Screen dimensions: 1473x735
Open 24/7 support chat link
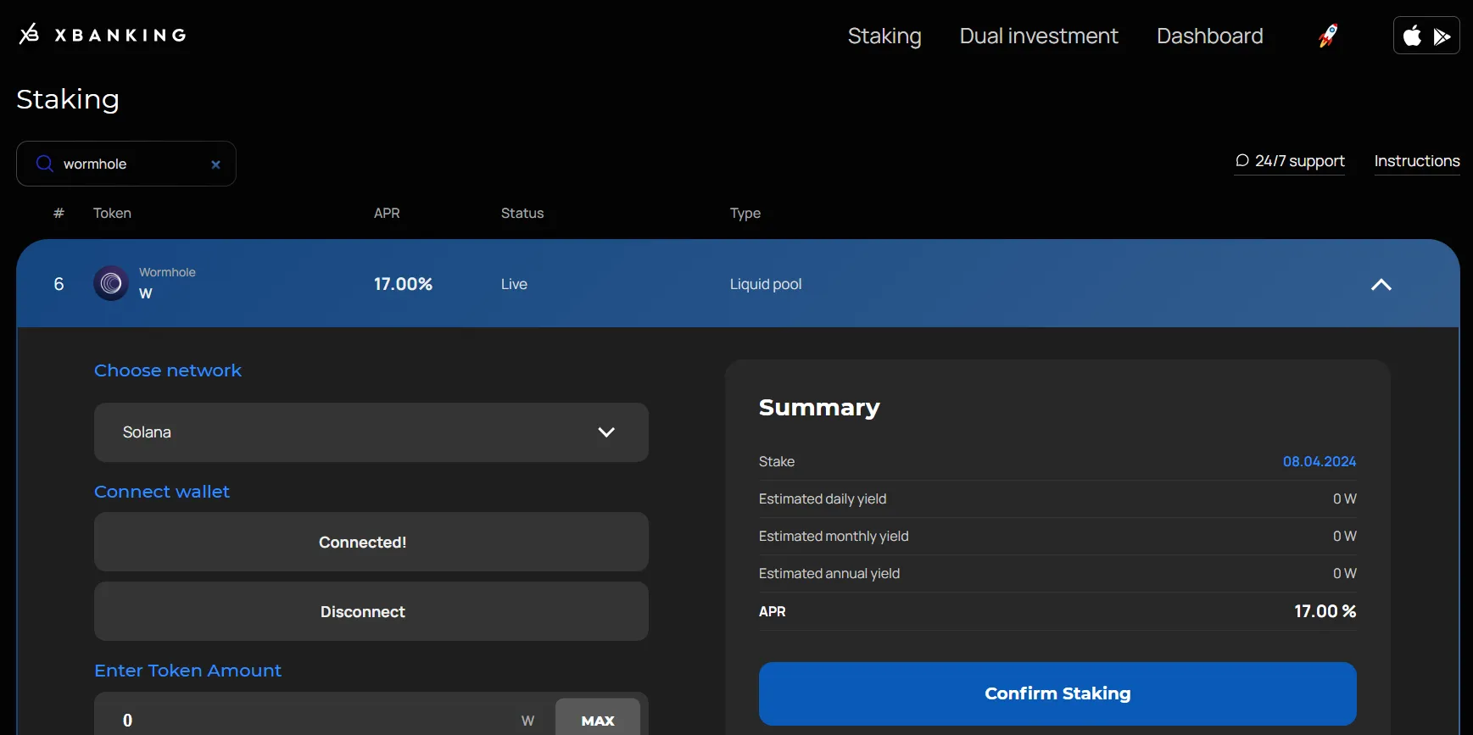[1290, 161]
